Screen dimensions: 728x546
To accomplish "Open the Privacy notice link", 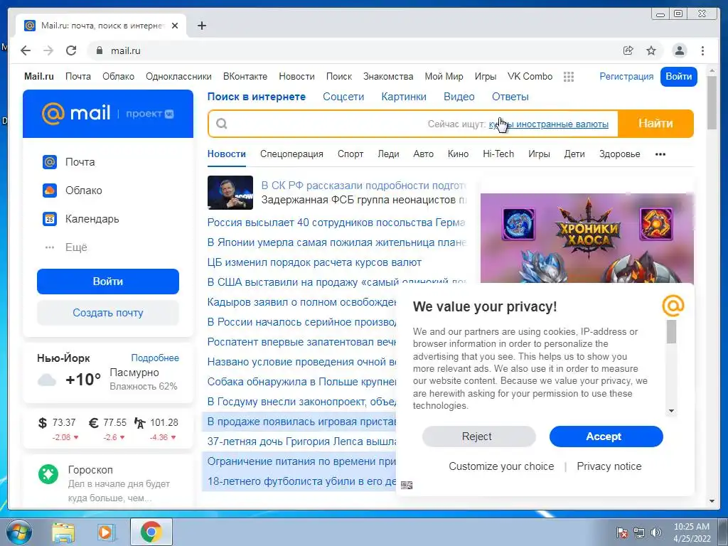I will point(609,466).
